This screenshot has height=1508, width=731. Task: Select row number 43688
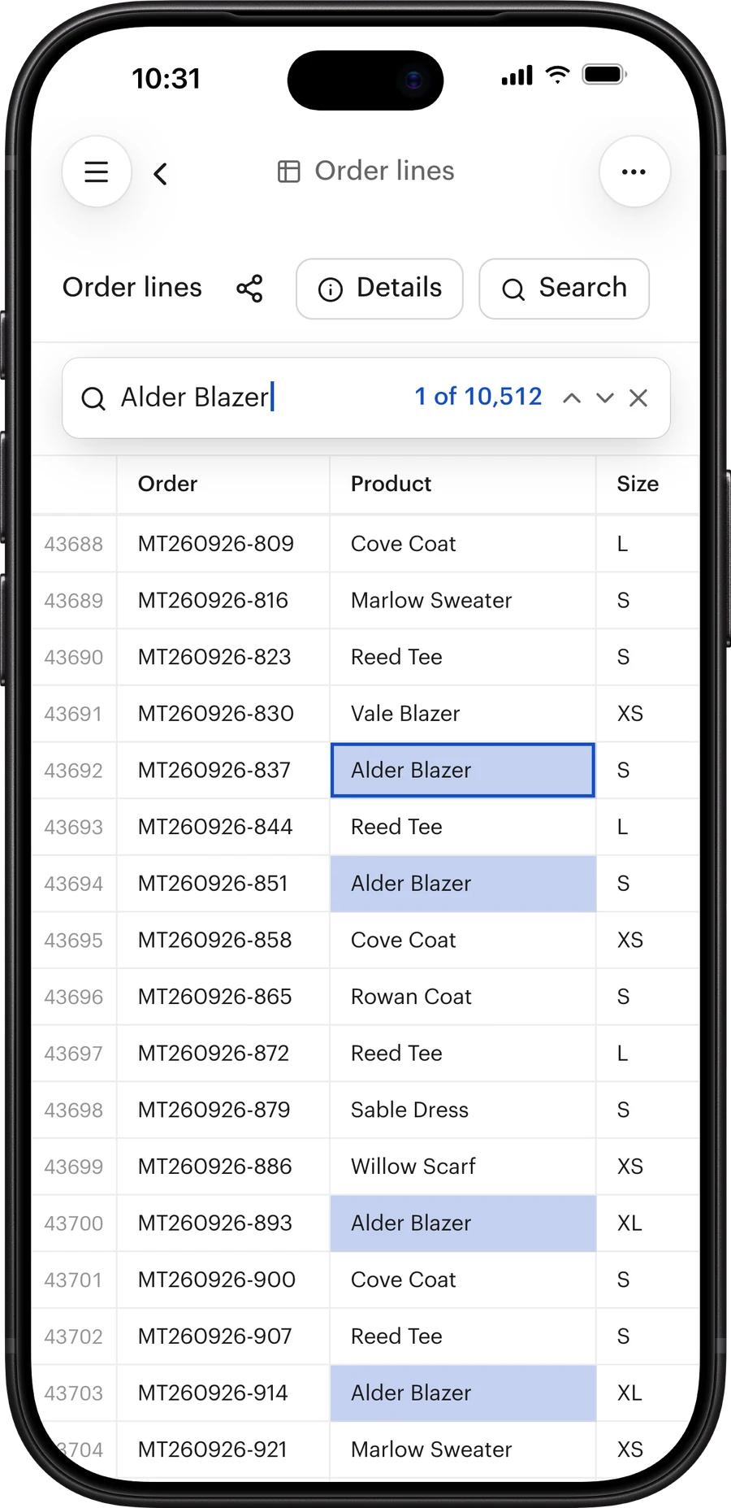74,544
